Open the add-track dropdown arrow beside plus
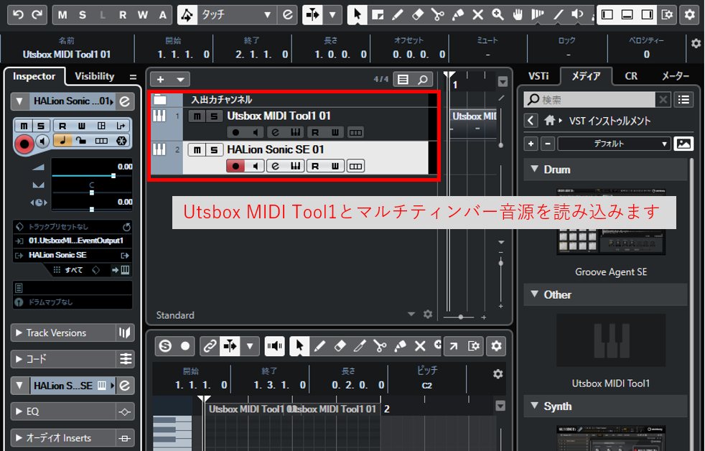Screen dimensions: 705x451 (180, 80)
